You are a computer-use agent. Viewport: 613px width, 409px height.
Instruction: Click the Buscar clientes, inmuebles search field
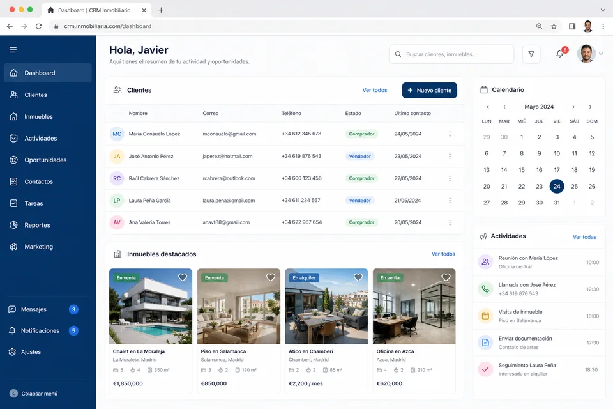(x=451, y=54)
